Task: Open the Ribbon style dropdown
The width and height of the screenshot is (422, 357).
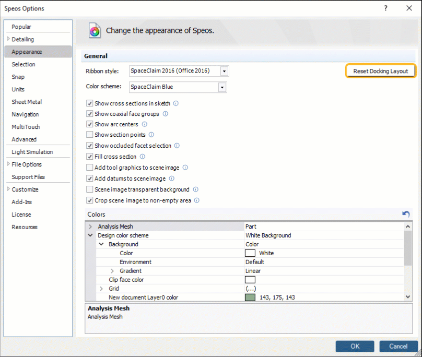Action: click(x=224, y=71)
